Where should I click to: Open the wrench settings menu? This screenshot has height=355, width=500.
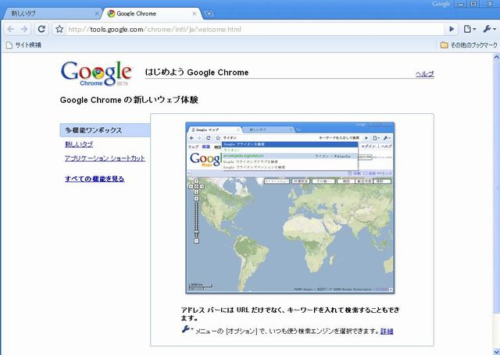(489, 30)
